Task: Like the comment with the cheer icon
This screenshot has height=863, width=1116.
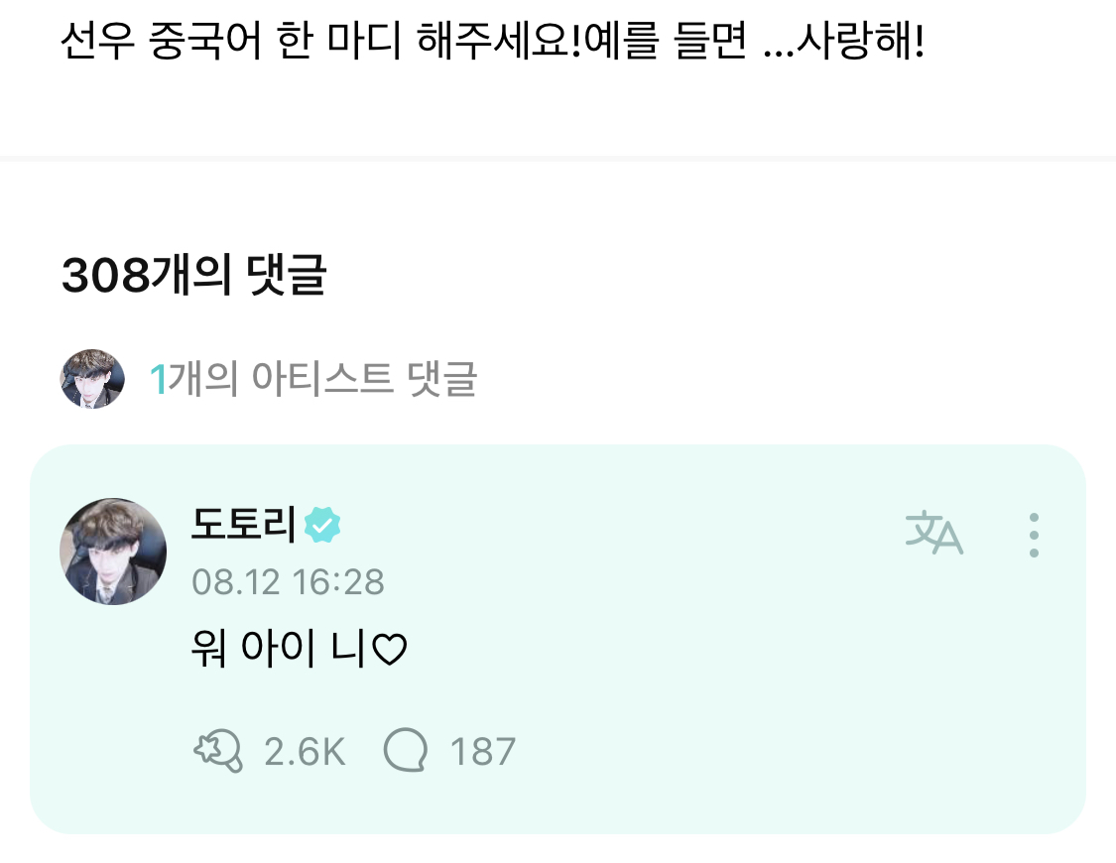Action: click(x=217, y=751)
